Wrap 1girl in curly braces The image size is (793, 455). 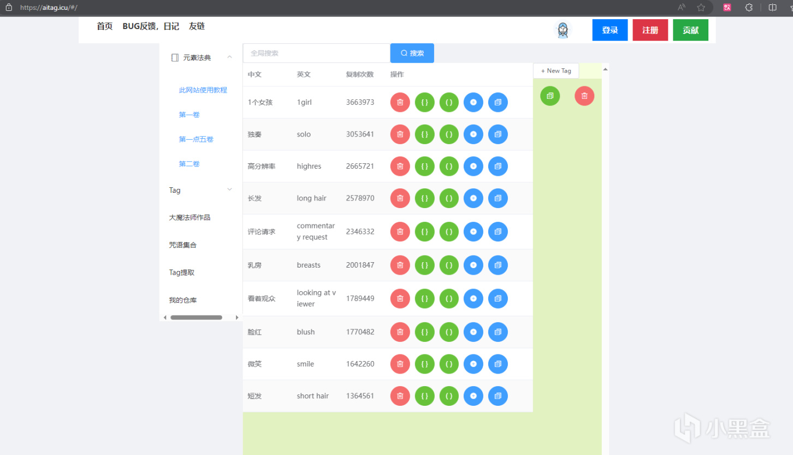[x=424, y=102]
